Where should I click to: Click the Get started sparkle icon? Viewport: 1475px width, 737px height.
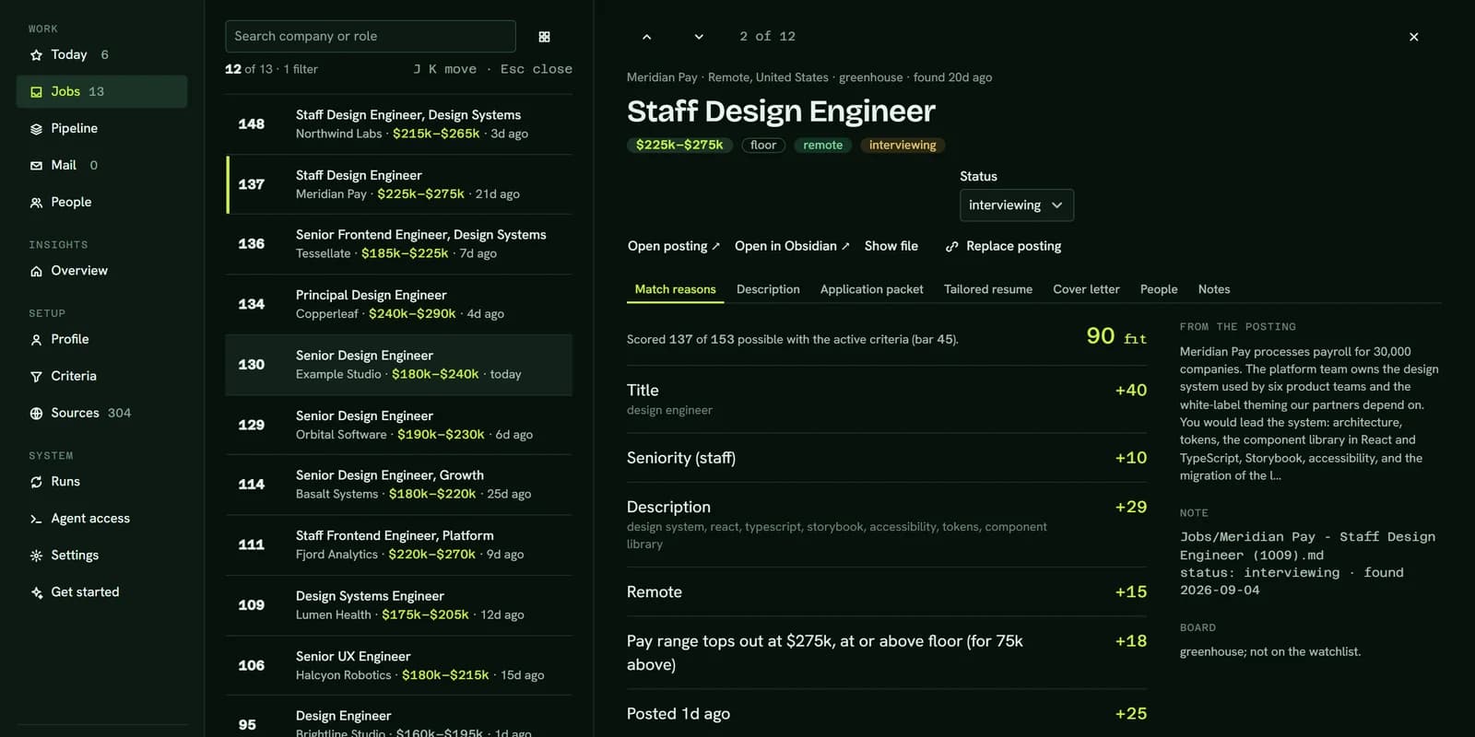(36, 592)
